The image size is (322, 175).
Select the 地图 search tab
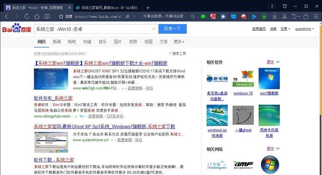148,42
